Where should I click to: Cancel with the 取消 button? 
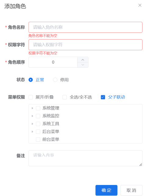pyautogui.click(x=131, y=190)
